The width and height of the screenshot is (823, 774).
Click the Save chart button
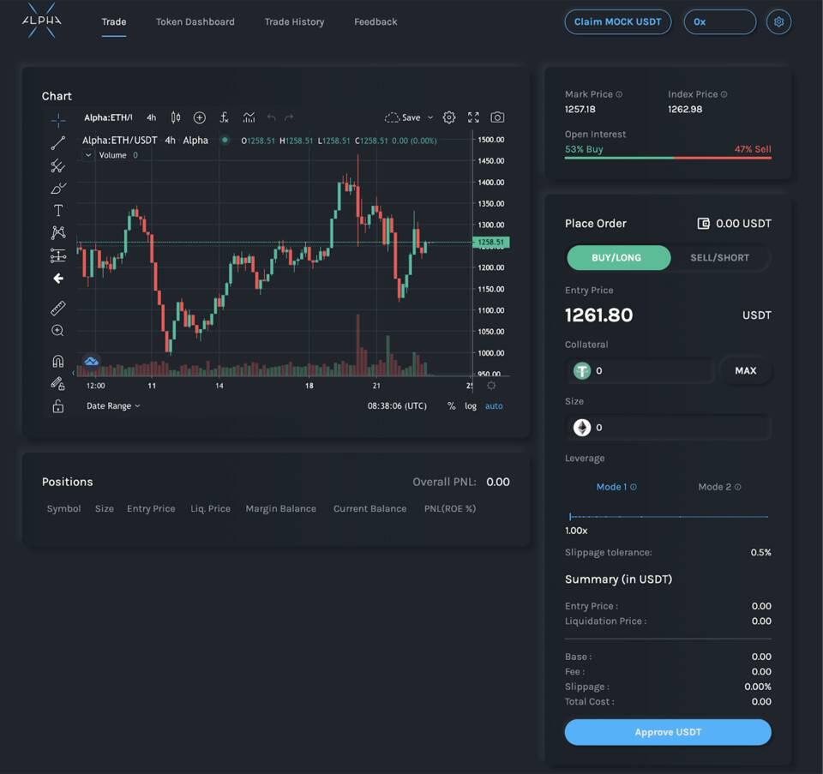pyautogui.click(x=403, y=117)
